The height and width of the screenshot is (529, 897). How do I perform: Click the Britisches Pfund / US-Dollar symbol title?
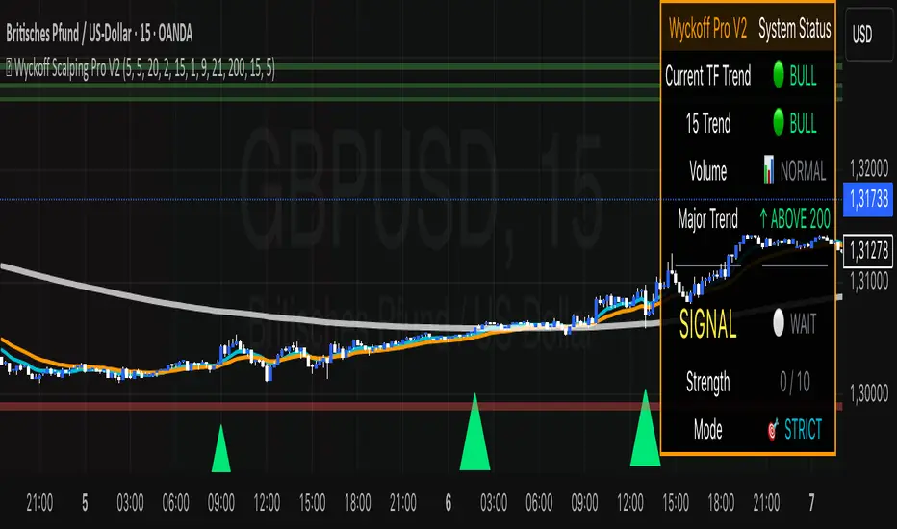point(99,34)
